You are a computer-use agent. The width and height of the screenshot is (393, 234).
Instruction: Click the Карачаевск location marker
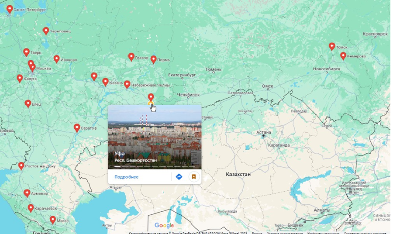[31, 208]
